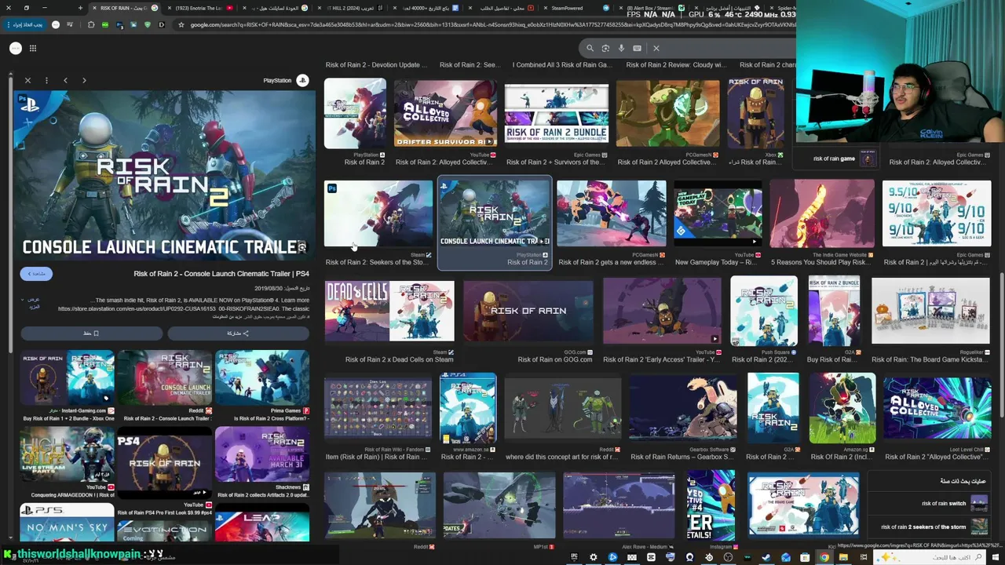Click the PlayStation source icon in preview
Viewport: 1005px width, 565px height.
[302, 80]
